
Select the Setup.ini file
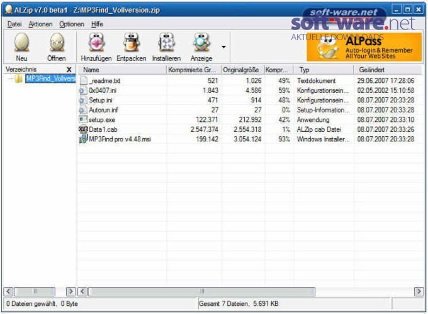point(101,100)
